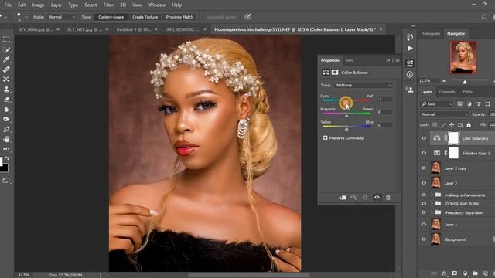Select the Blur drop tool
495x278 pixels.
(x=6, y=110)
